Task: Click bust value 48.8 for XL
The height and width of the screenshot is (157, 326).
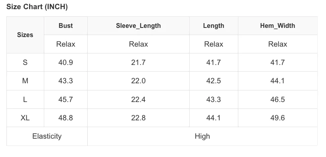Action: click(66, 118)
